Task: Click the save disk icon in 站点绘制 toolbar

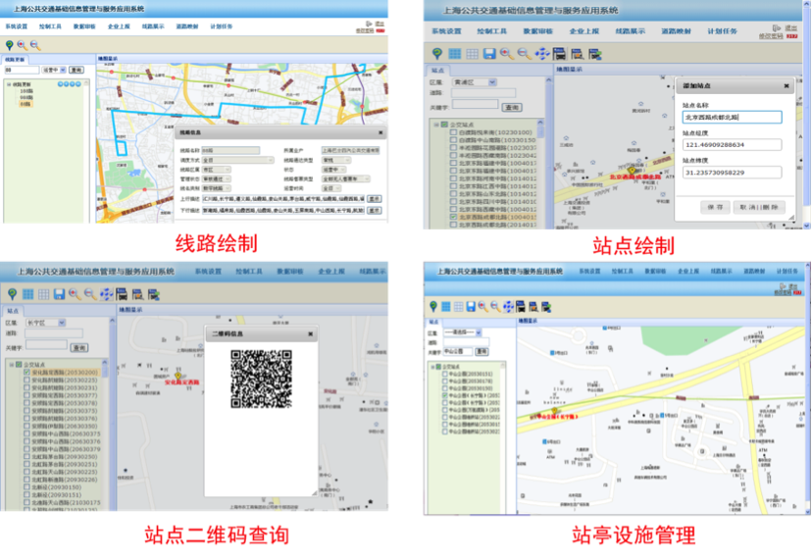Action: [489, 54]
